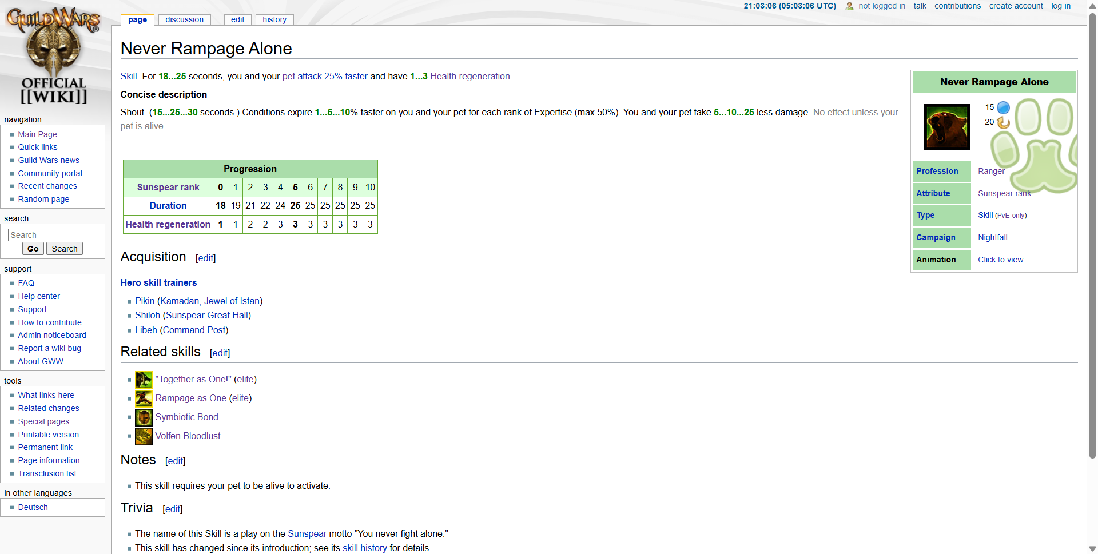Open Libeh trainer link
1098x554 pixels.
146,330
